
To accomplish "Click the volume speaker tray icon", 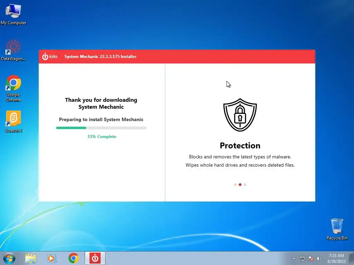I will tap(319, 258).
